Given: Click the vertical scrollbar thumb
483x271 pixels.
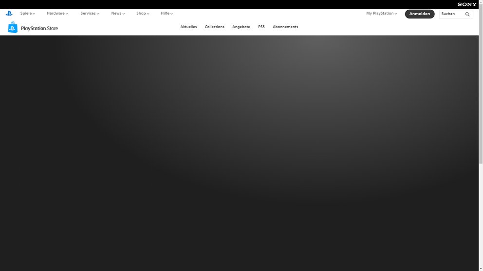Looking at the screenshot, I should 481,83.
